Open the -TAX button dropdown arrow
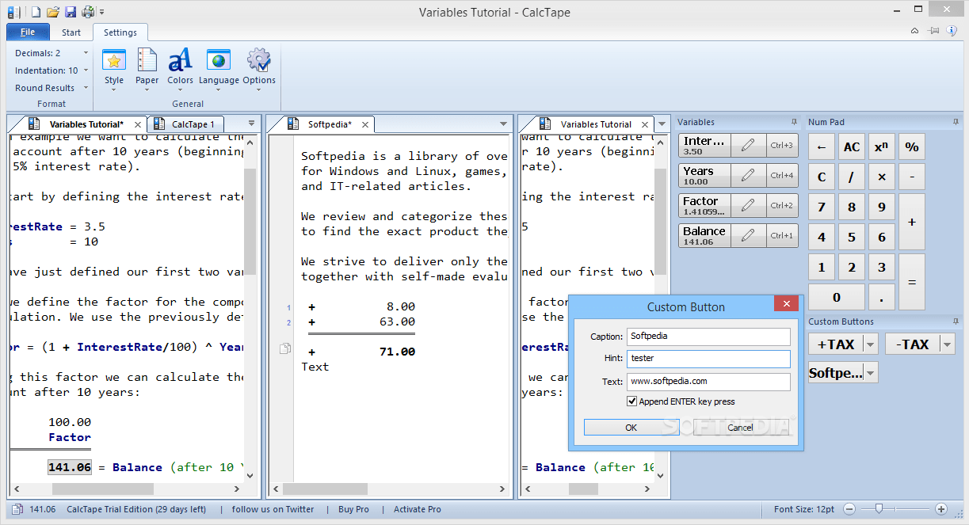 pos(947,344)
